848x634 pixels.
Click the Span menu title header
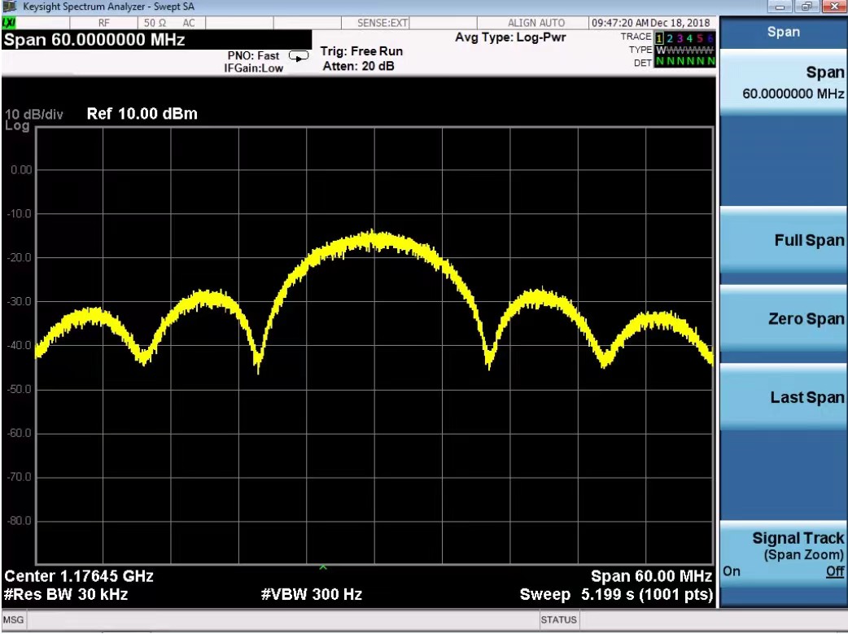tap(784, 33)
